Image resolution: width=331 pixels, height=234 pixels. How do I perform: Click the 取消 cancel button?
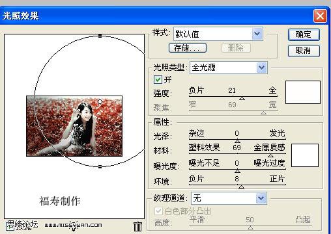point(304,51)
